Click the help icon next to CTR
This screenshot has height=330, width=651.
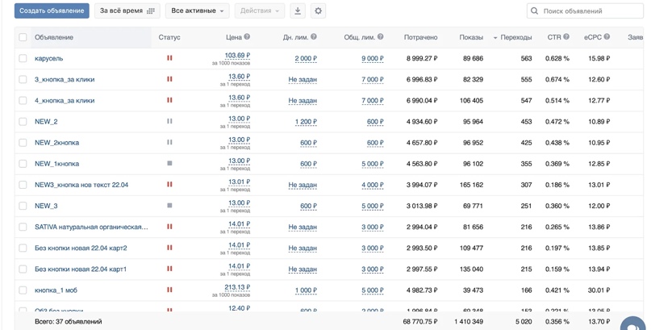pyautogui.click(x=566, y=37)
